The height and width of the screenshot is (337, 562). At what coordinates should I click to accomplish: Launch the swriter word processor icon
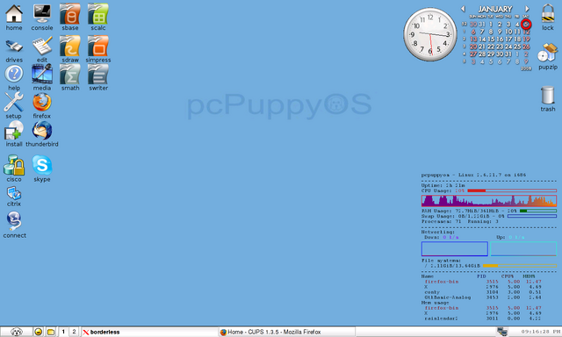coord(97,74)
